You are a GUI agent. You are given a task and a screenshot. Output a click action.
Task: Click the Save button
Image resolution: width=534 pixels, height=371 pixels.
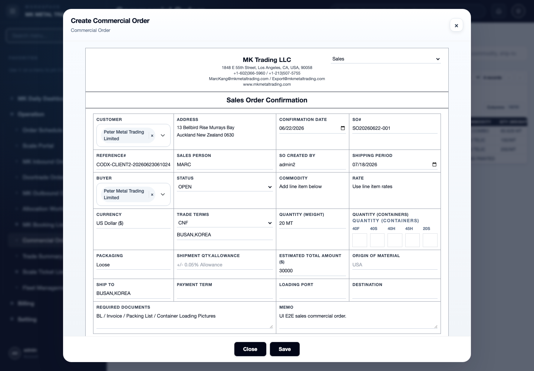[x=285, y=349]
